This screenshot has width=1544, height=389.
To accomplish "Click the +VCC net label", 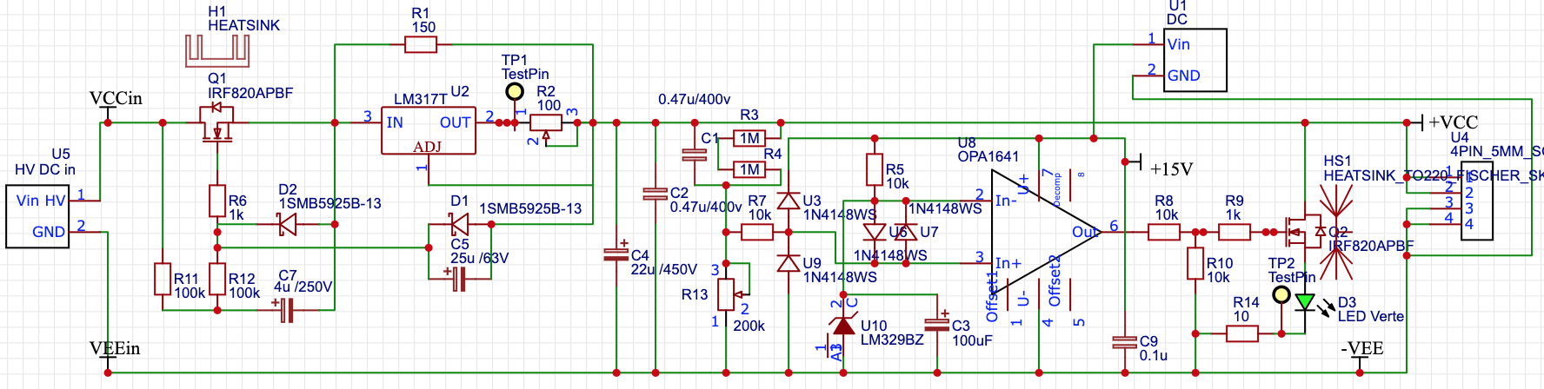I will pyautogui.click(x=1453, y=122).
